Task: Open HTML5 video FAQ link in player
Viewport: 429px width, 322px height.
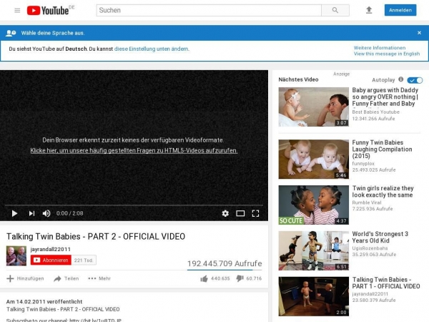Action: point(134,150)
